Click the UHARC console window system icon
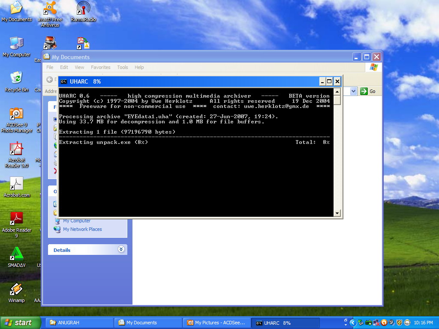This screenshot has height=329, width=439. click(64, 82)
